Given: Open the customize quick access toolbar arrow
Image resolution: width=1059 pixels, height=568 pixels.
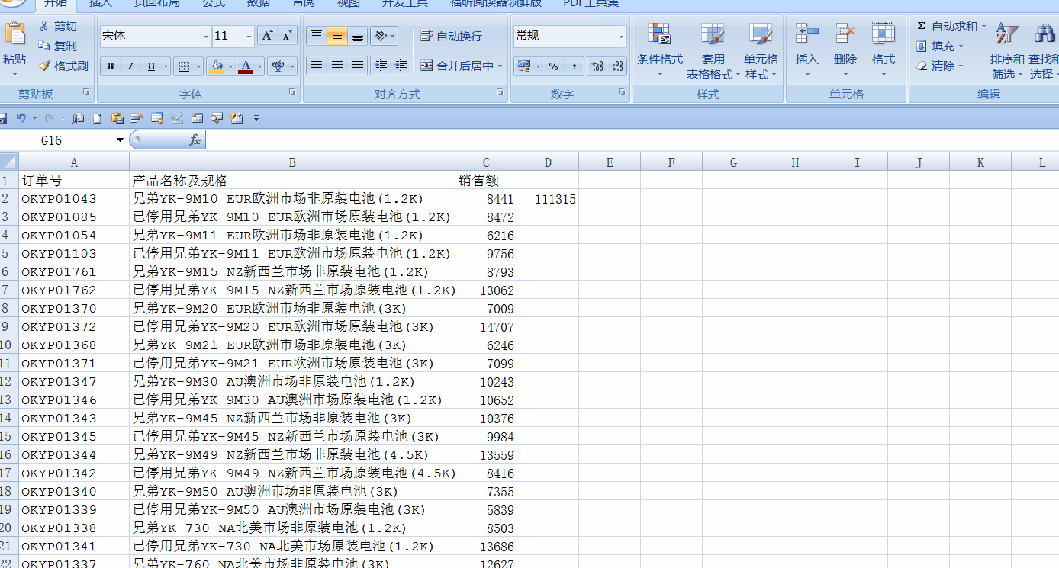Looking at the screenshot, I should tap(256, 118).
